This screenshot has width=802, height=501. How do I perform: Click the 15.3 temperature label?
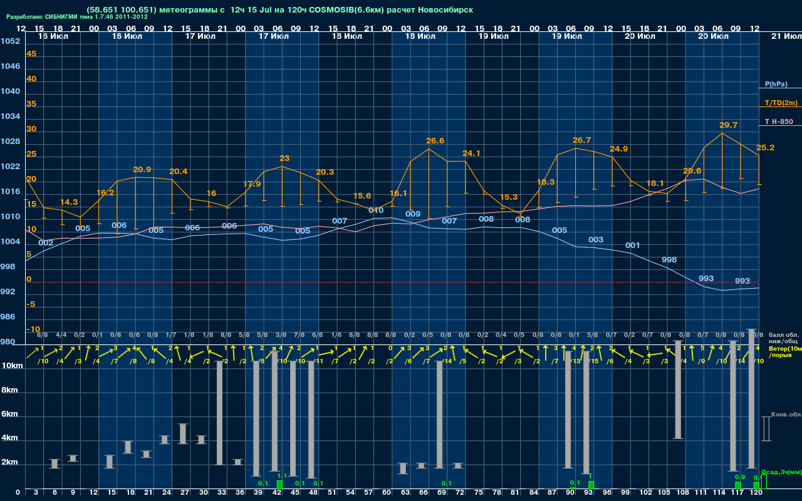coord(509,197)
